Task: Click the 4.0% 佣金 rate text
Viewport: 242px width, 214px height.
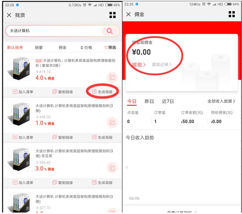Action: coord(45,78)
